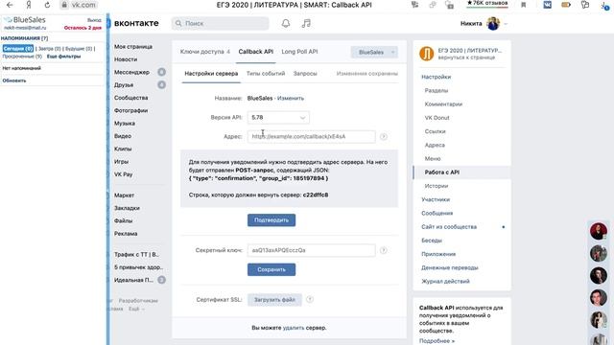The width and height of the screenshot is (614, 345).
Task: Open Ads in left menu
Action: coord(126,234)
